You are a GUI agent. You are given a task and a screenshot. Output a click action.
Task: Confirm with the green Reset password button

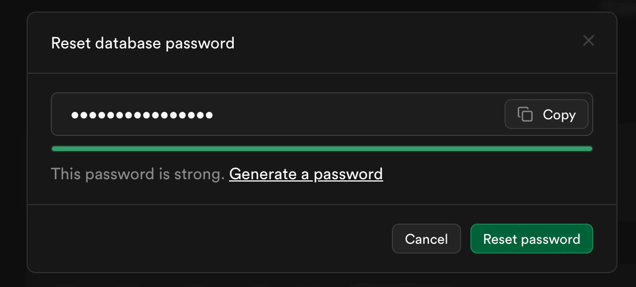532,239
